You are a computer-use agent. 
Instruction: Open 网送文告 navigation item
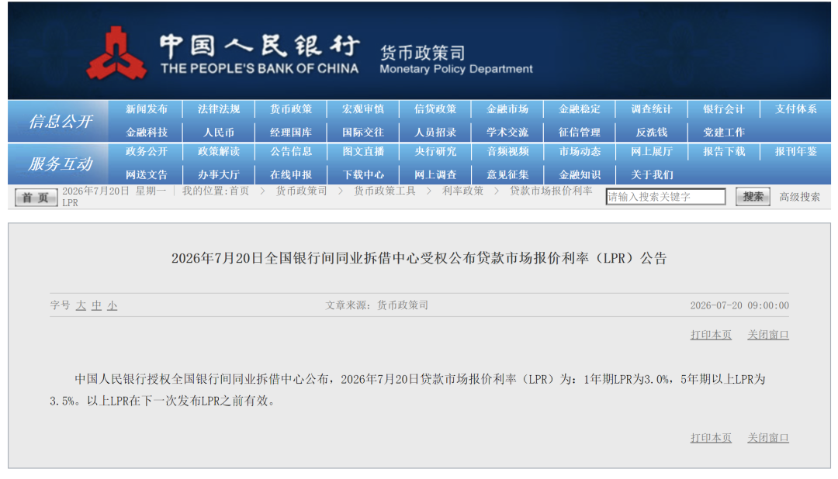147,174
